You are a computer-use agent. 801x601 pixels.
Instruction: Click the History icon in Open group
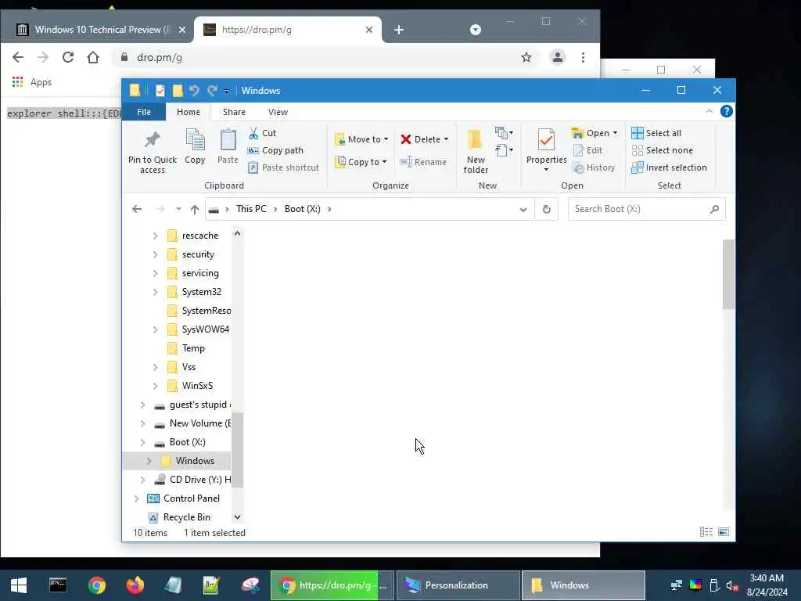(578, 168)
